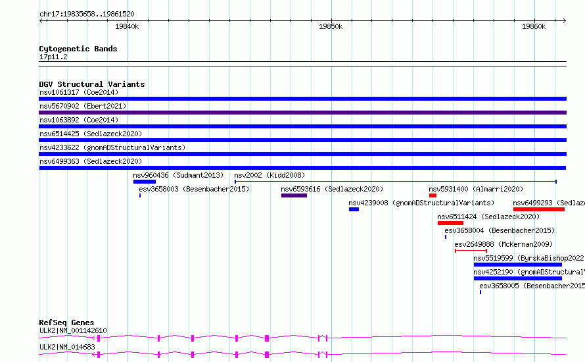Open the esv2649888 (McKernan2009) label

[x=503, y=244]
